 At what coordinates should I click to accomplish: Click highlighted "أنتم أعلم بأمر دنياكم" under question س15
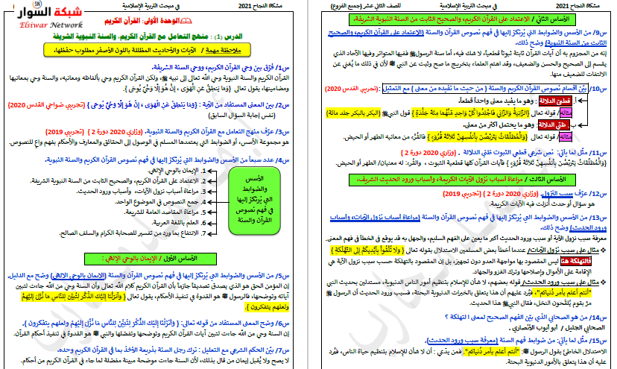[x=491, y=352]
